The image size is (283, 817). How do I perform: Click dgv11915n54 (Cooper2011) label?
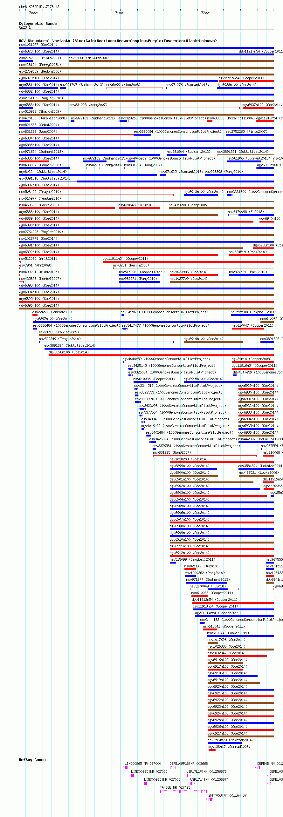click(x=241, y=78)
